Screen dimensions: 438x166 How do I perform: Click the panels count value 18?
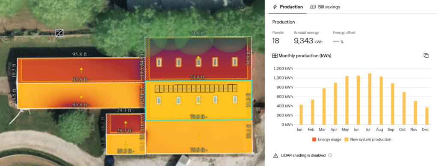point(275,41)
